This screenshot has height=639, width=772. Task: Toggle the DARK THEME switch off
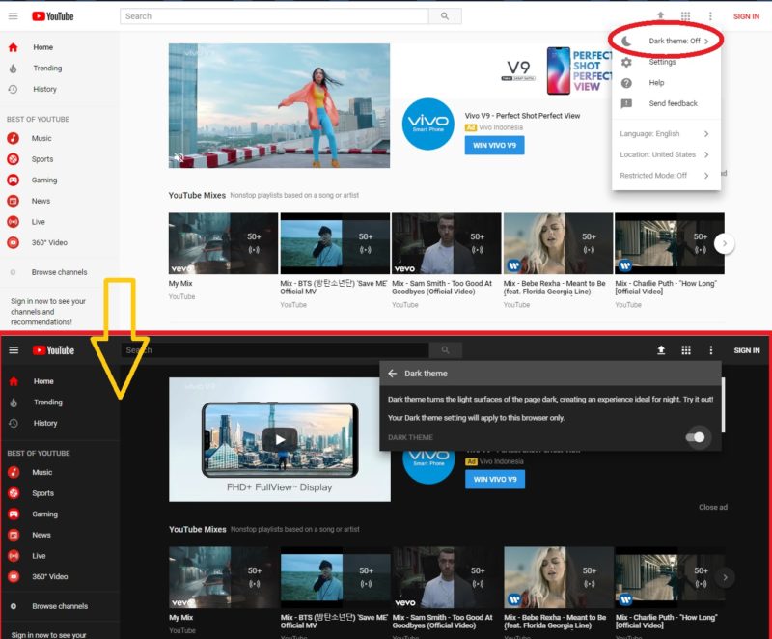click(x=696, y=437)
